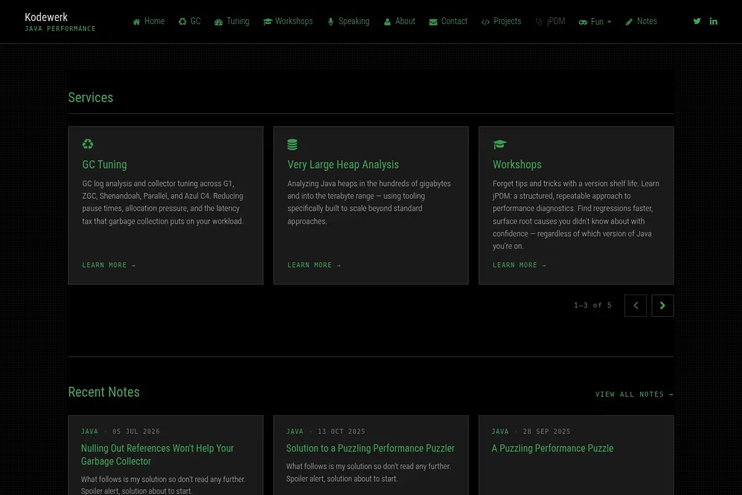
Task: Click the Home house icon in navbar
Action: point(136,22)
